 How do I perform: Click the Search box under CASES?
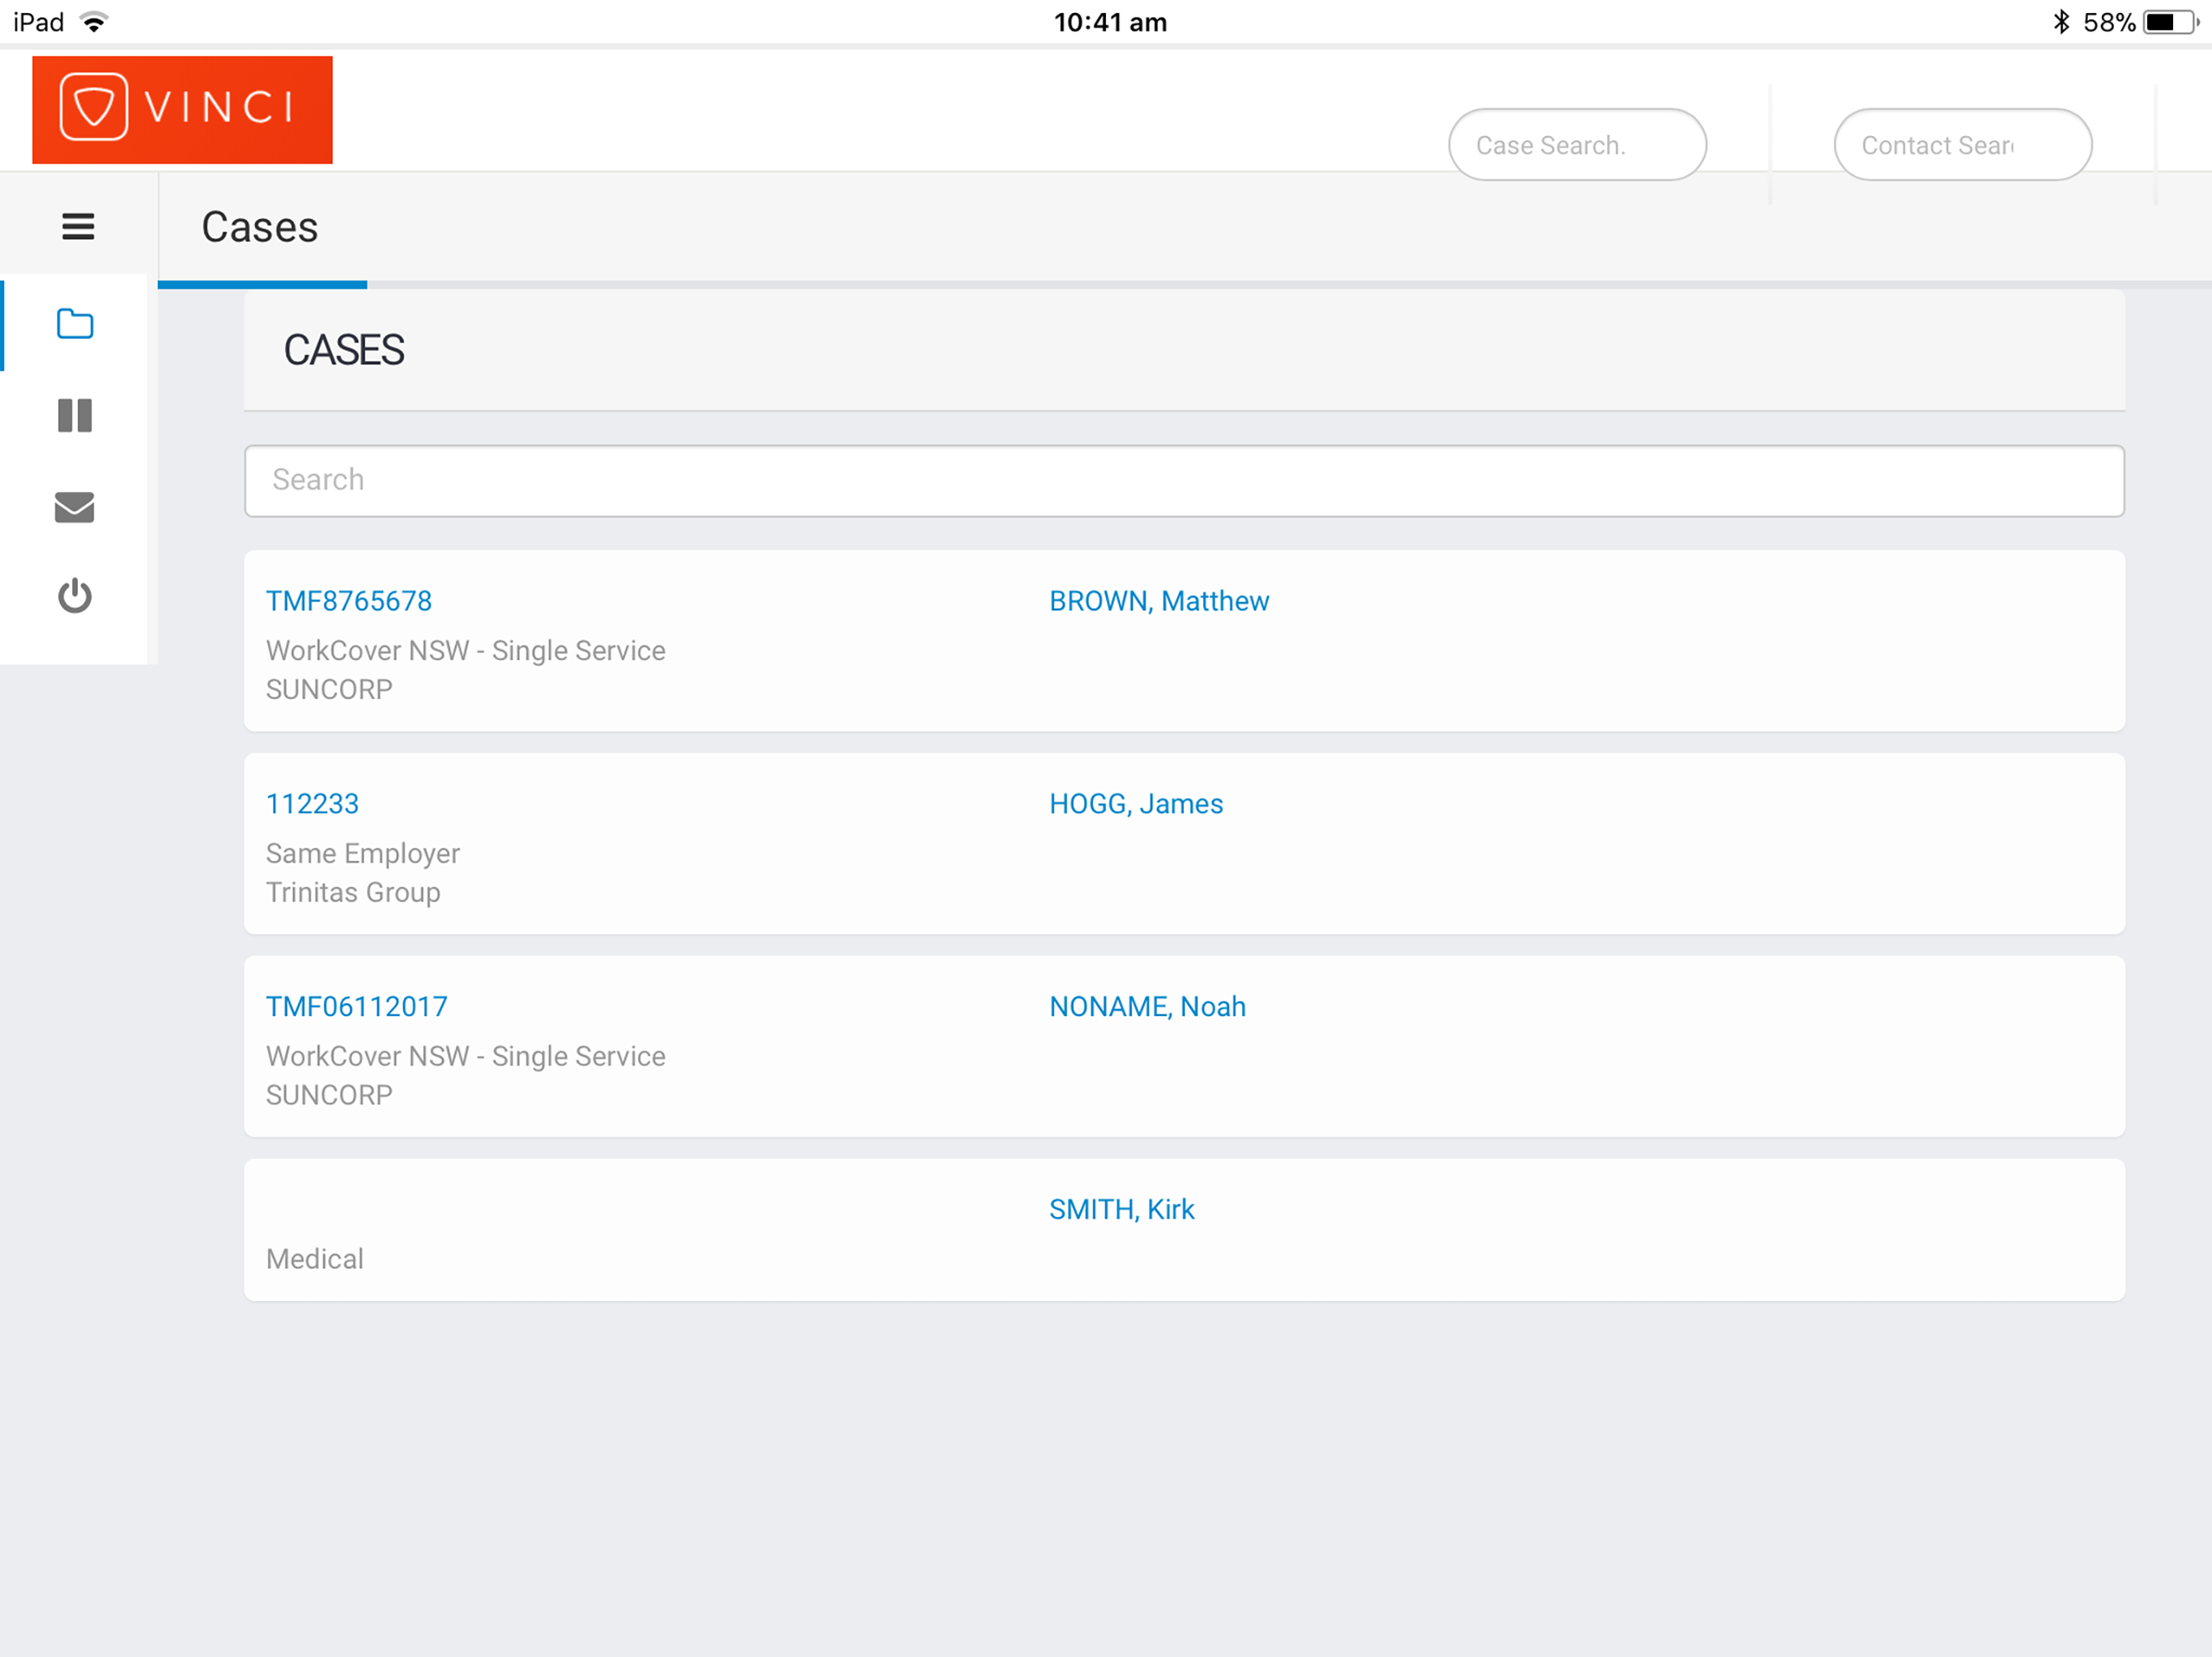[x=1184, y=481]
